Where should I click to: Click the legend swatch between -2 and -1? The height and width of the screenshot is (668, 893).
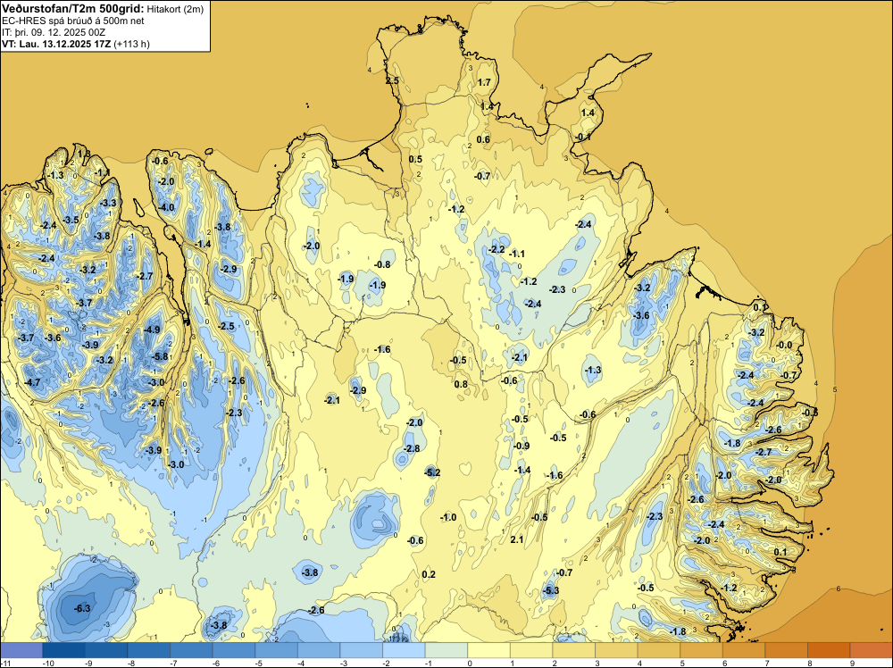[x=404, y=650]
